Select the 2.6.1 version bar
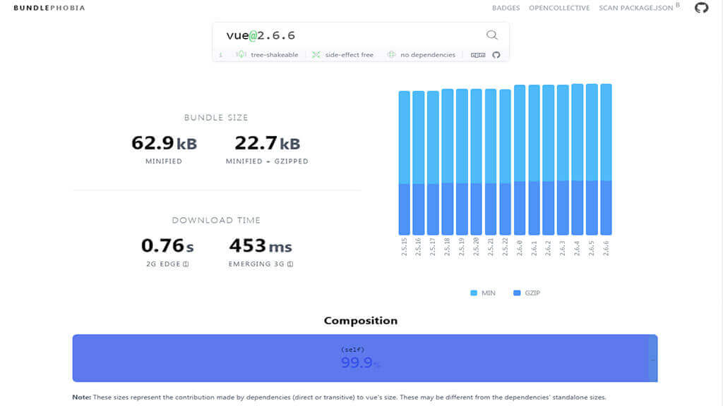The height and width of the screenshot is (406, 723). pyautogui.click(x=534, y=160)
